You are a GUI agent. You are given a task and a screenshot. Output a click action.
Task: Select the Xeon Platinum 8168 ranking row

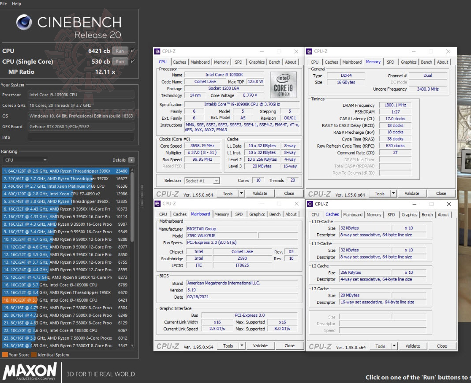(x=65, y=186)
